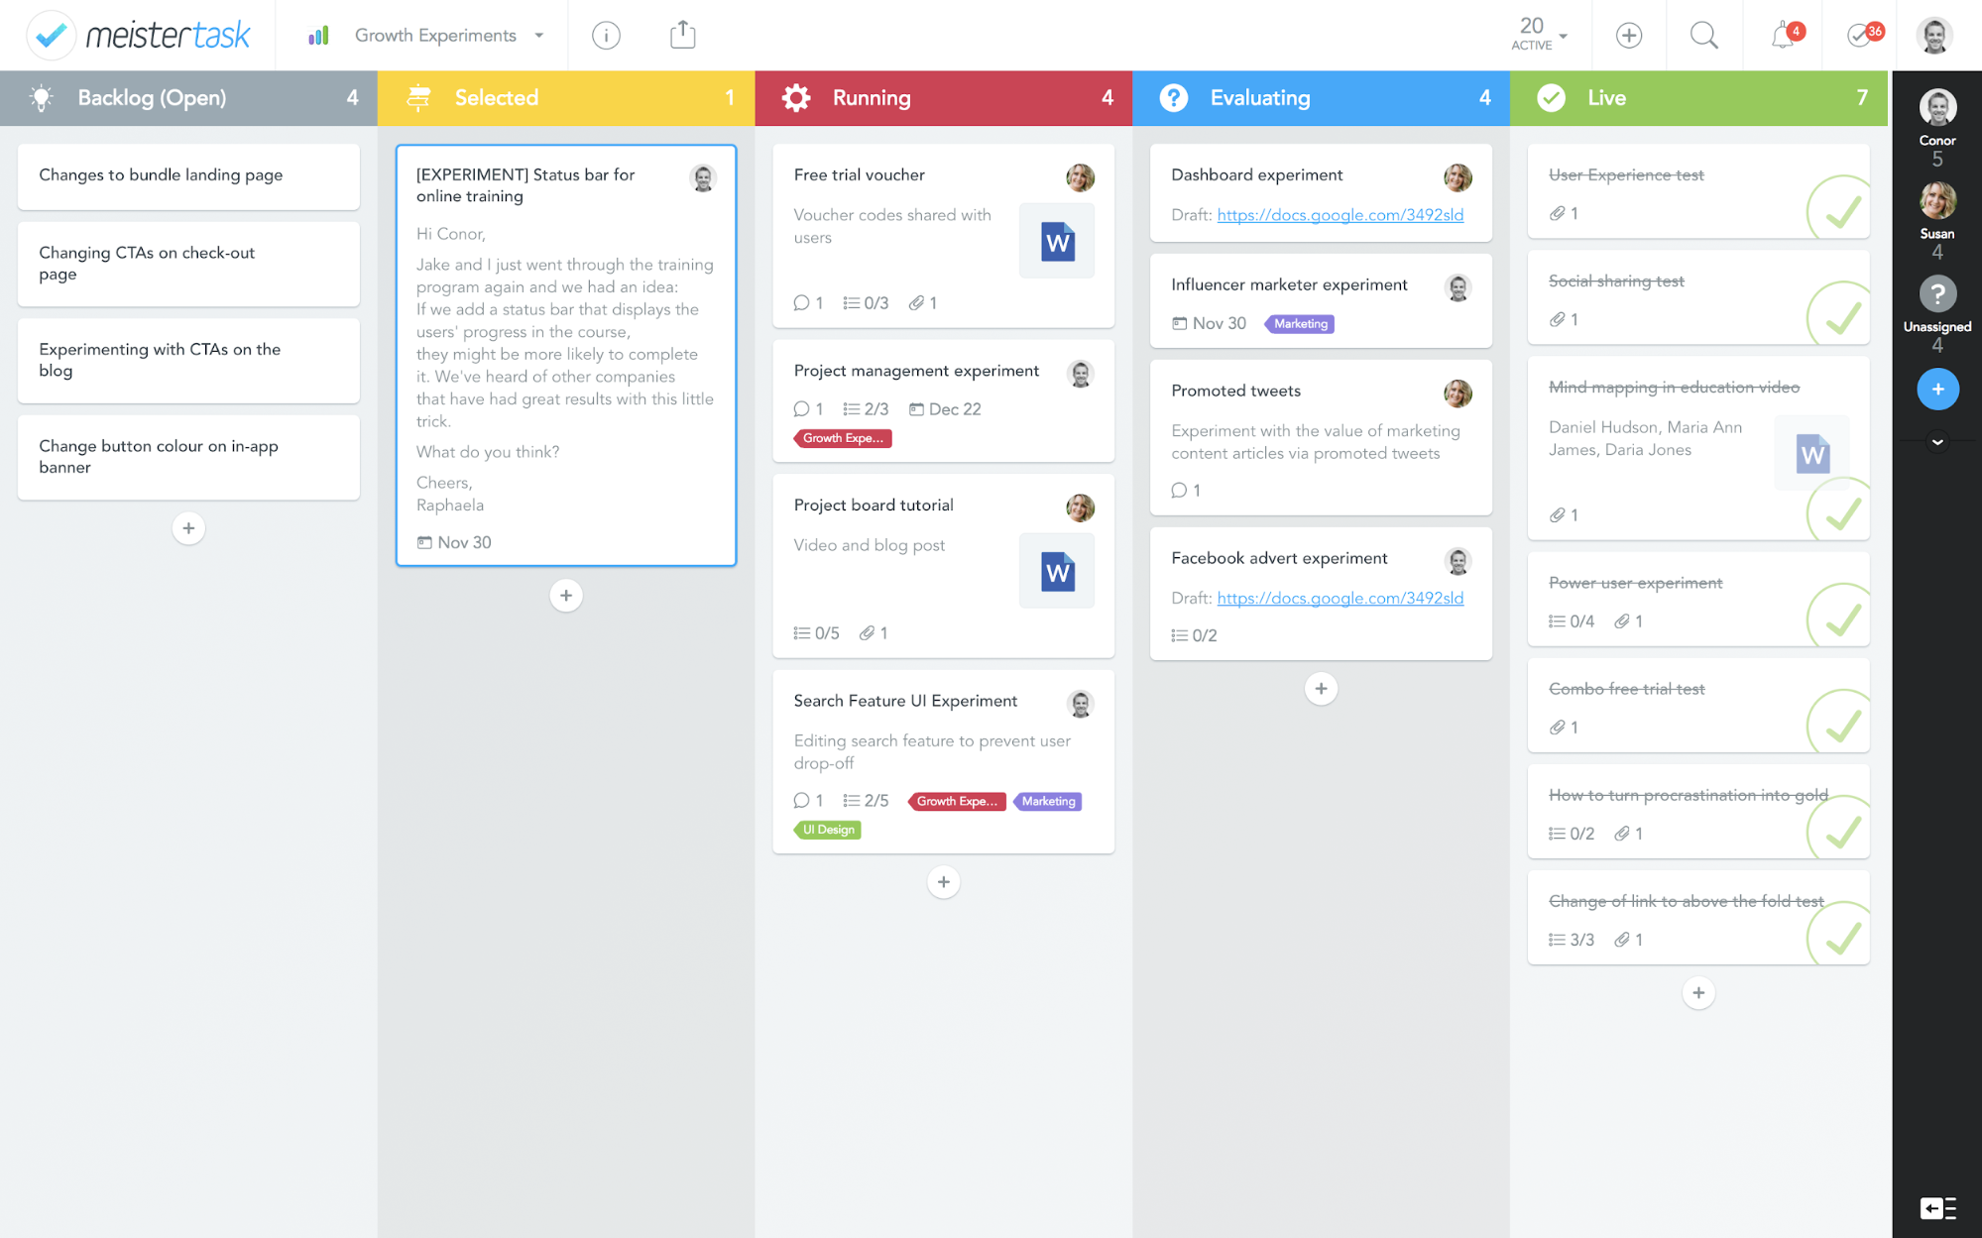Click the Facebook advert experiment draft link
Viewport: 1982px width, 1238px height.
(1338, 598)
